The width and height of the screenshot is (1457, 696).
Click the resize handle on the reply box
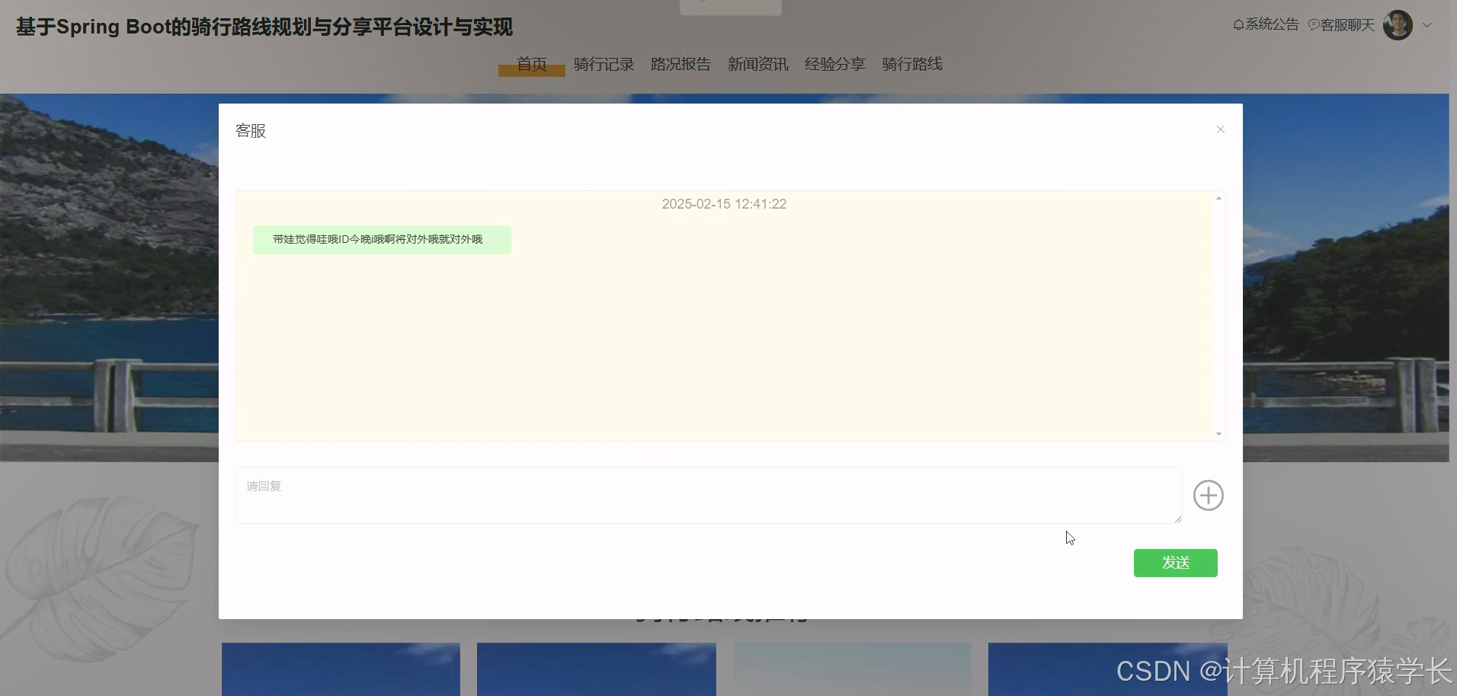pos(1178,520)
